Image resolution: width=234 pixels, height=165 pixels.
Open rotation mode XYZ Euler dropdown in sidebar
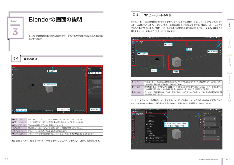(211, 127)
